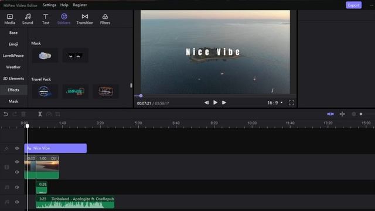Choose the first Travel Pack sticker
The height and width of the screenshot is (211, 375).
click(45, 91)
